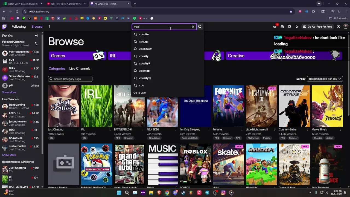Open the Chrome apps grid in bookmarks bar
This screenshot has width=350, height=197.
(4, 18)
